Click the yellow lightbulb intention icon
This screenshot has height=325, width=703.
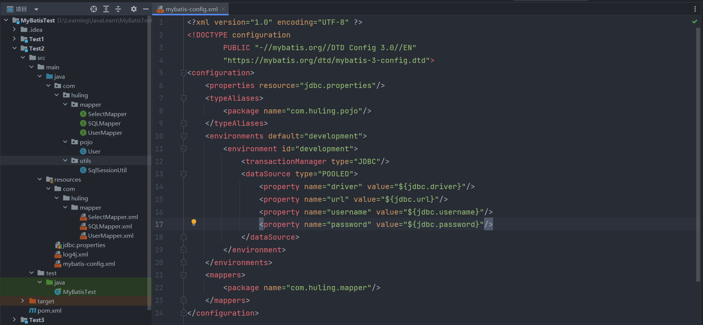point(194,222)
